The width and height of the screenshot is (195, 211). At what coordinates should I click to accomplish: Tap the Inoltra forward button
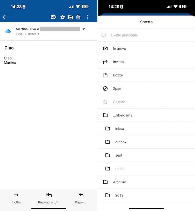[16, 198]
